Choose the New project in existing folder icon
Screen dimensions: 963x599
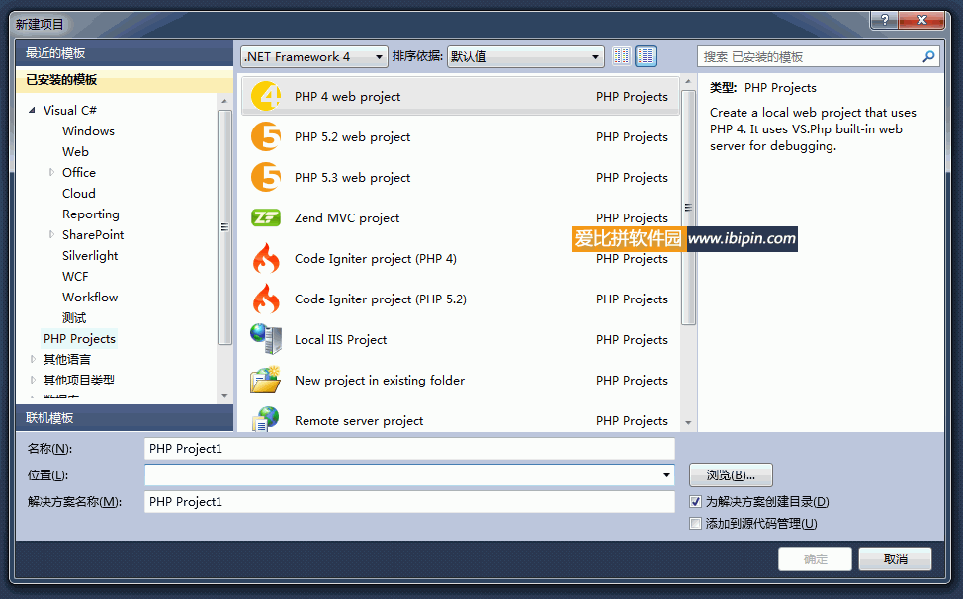point(266,380)
